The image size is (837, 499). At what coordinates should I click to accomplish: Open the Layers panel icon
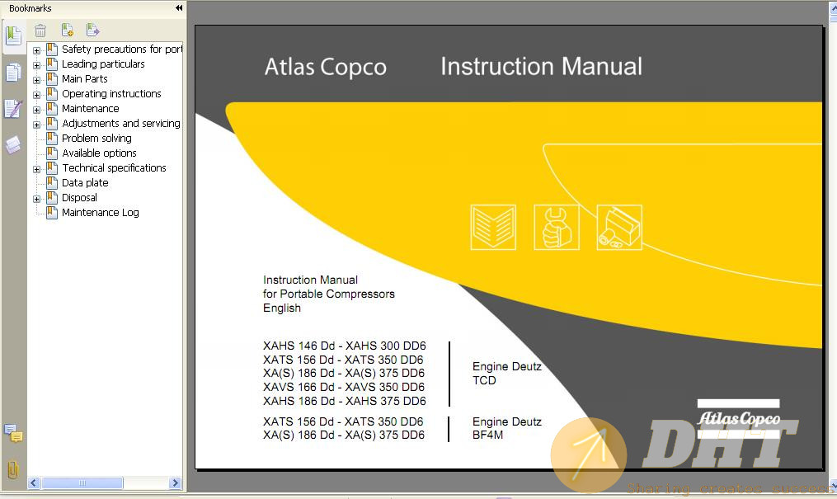13,144
